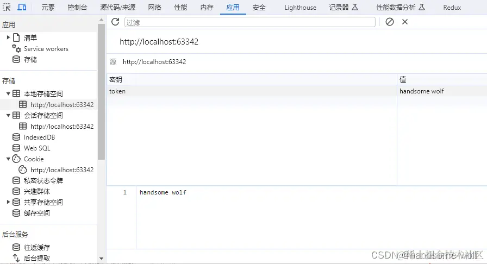The image size is (487, 264).
Task: Click the refresh storage icon
Action: click(x=115, y=22)
